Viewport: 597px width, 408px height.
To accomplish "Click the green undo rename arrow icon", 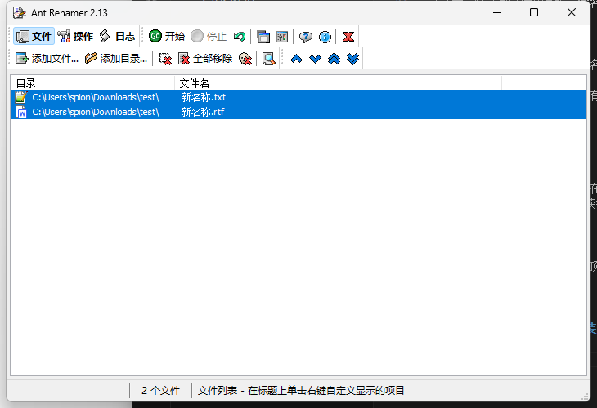I will point(240,37).
